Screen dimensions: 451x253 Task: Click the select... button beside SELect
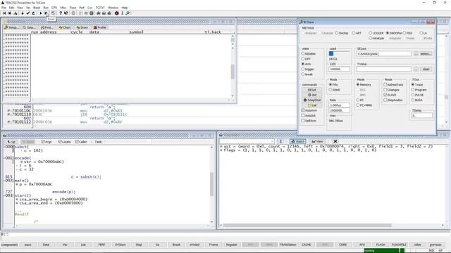pyautogui.click(x=426, y=53)
